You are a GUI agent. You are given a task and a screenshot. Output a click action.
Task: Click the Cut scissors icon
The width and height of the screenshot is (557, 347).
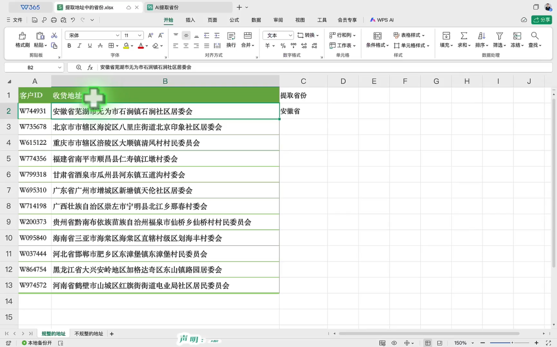(54, 35)
